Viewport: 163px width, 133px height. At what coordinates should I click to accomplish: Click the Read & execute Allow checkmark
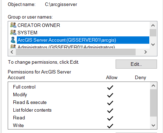point(110,103)
